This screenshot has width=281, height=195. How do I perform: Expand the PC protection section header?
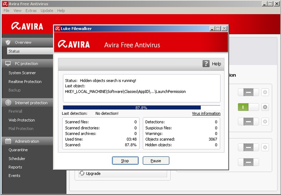(x=27, y=63)
